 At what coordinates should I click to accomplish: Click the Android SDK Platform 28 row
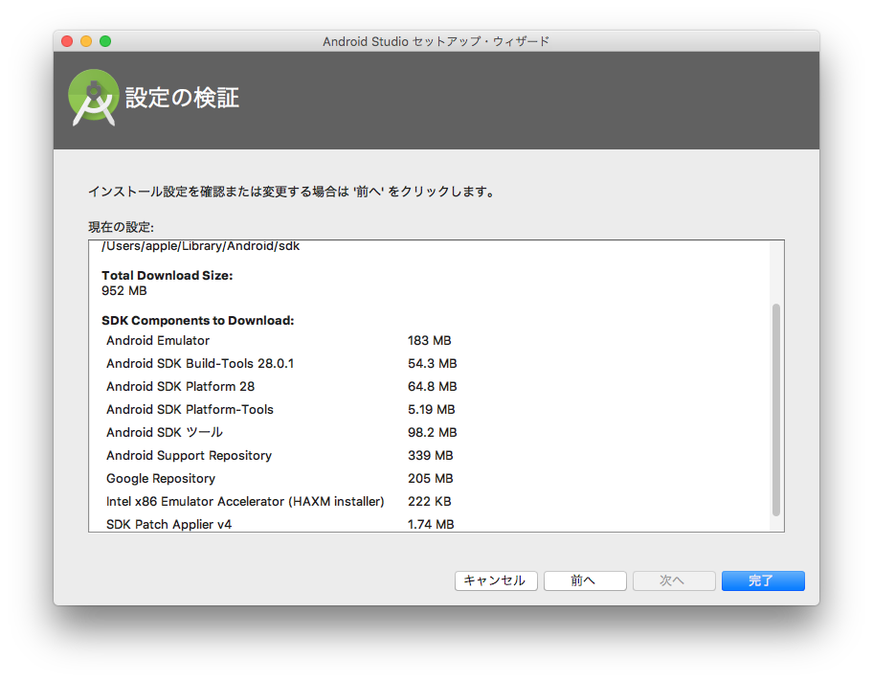(x=180, y=386)
